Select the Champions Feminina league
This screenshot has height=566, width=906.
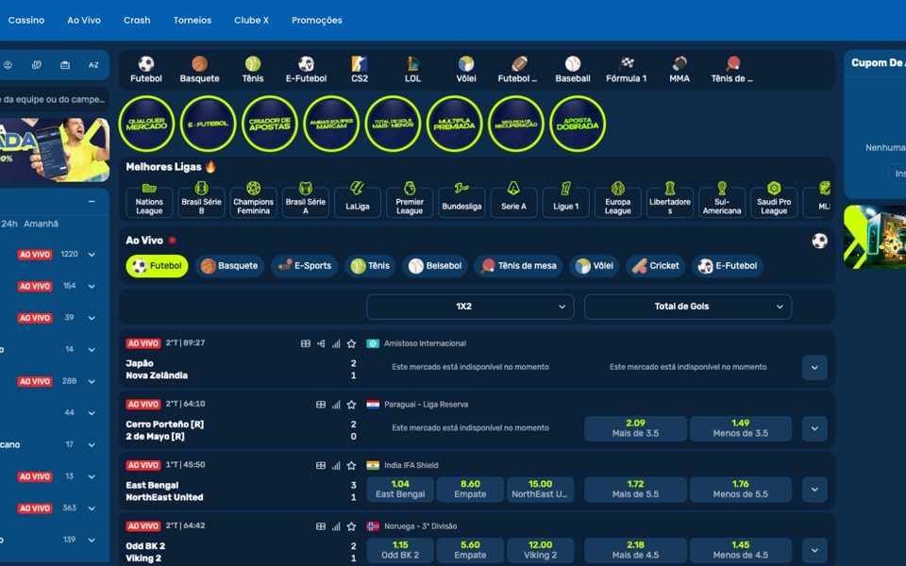[253, 199]
